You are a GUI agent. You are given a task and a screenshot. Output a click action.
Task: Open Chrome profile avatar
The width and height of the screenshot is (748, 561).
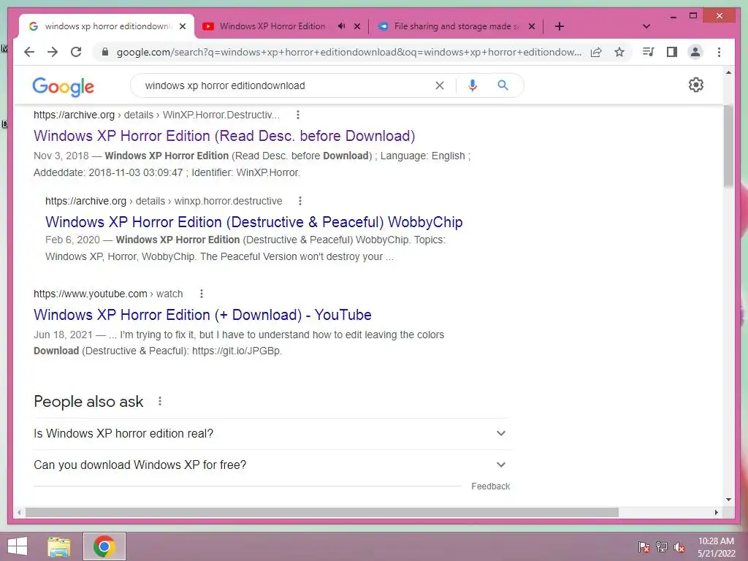tap(695, 52)
